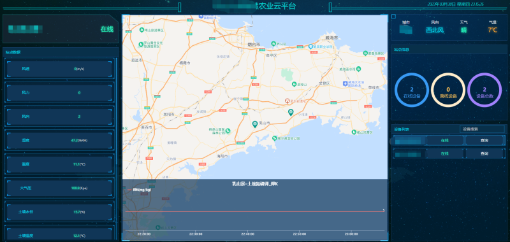Select the 槎山风景区 scenic icon
510x242 pixels.
click(354, 132)
